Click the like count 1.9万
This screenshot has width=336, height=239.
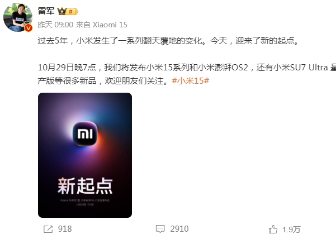291,230
